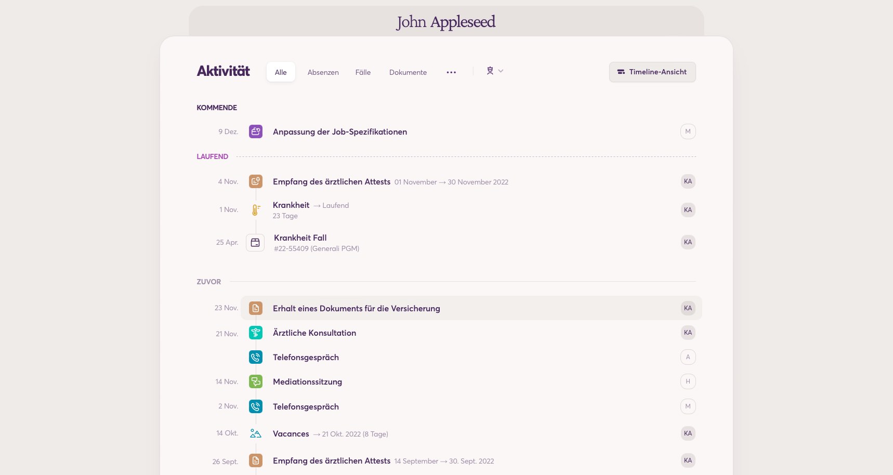Click the Aktivität heading
The image size is (893, 475).
click(x=224, y=71)
